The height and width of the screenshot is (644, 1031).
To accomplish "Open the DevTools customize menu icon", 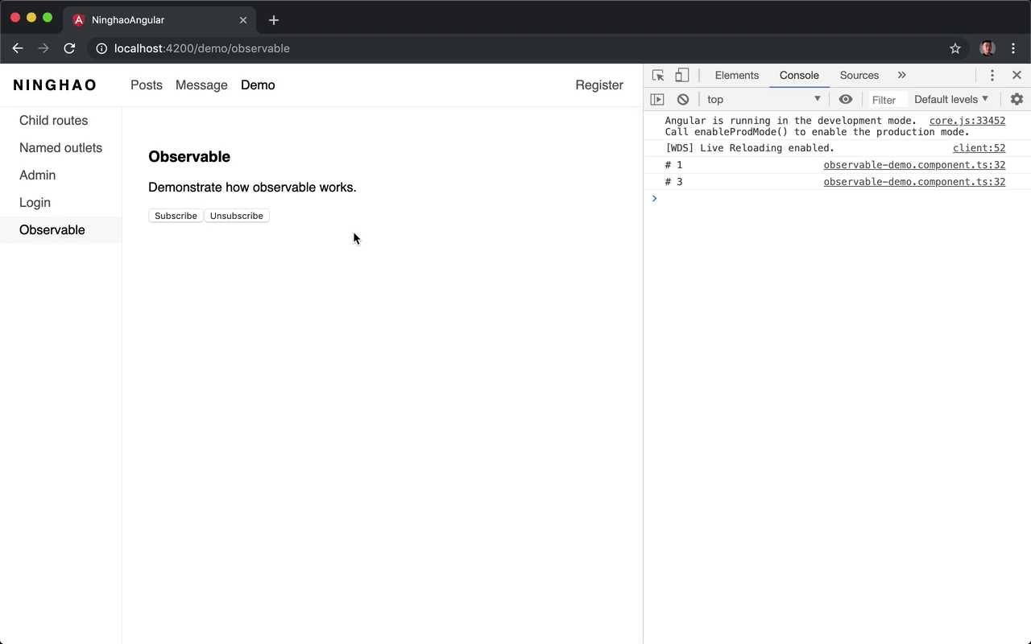I will [x=992, y=75].
